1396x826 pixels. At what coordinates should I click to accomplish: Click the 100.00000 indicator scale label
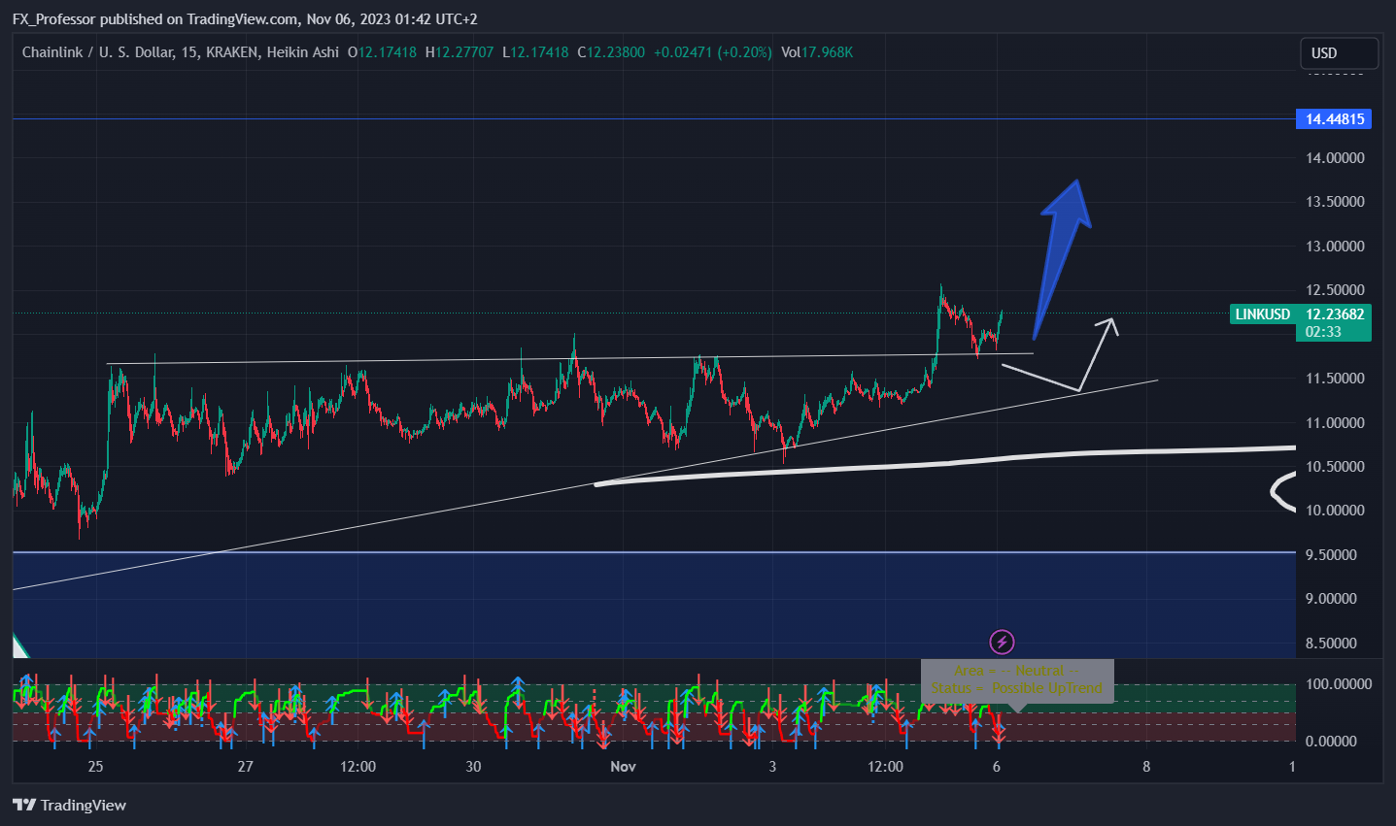pos(1339,684)
